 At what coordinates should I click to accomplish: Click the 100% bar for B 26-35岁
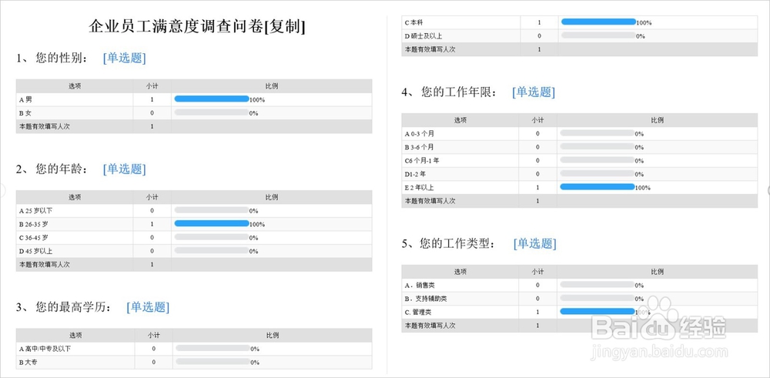pyautogui.click(x=212, y=224)
